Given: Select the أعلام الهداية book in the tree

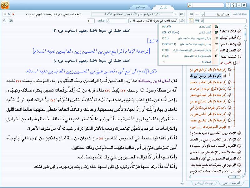Looking at the screenshot, I should tap(231, 38).
